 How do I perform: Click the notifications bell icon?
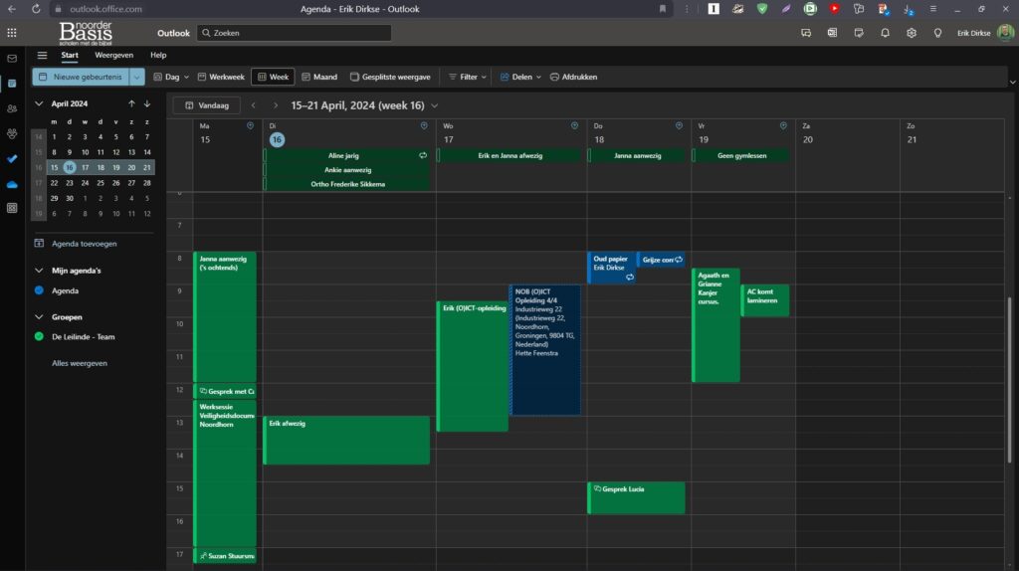pos(885,33)
